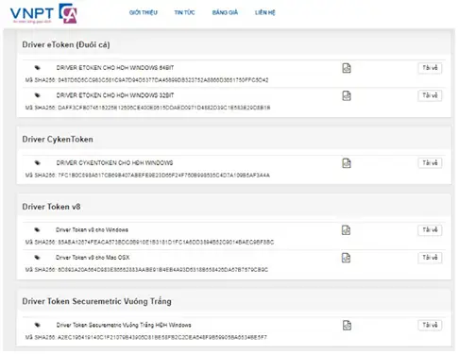Open the TIN TỨC menu item
This screenshot has height=354, width=458.
click(x=184, y=12)
